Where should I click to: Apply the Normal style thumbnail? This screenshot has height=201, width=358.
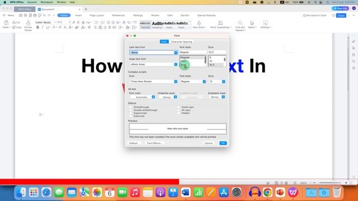click(x=145, y=25)
